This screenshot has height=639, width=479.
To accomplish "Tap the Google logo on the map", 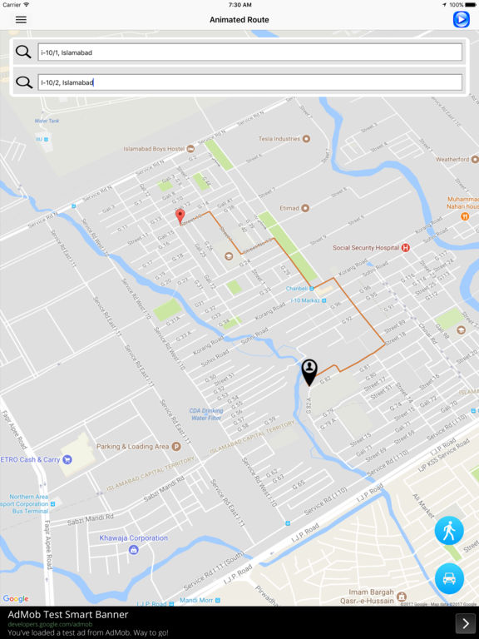I will [16, 598].
